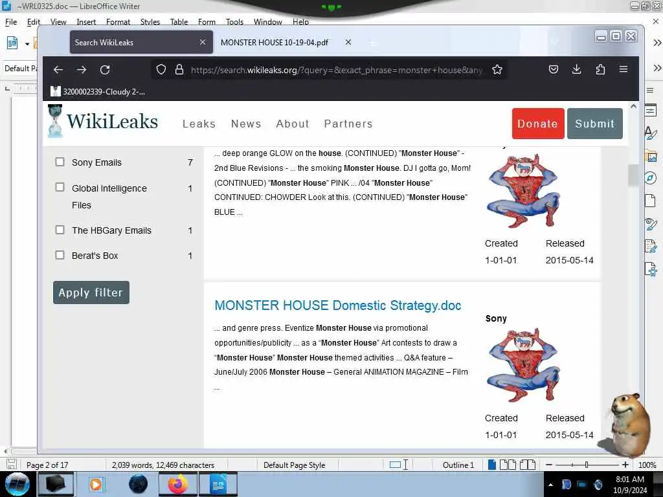Open Windows Start menu orb

17,484
